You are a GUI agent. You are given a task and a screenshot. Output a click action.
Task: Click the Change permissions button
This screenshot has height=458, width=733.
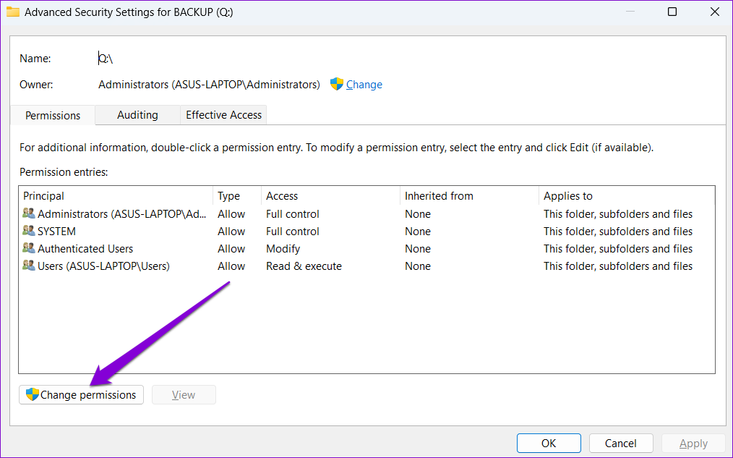point(82,395)
